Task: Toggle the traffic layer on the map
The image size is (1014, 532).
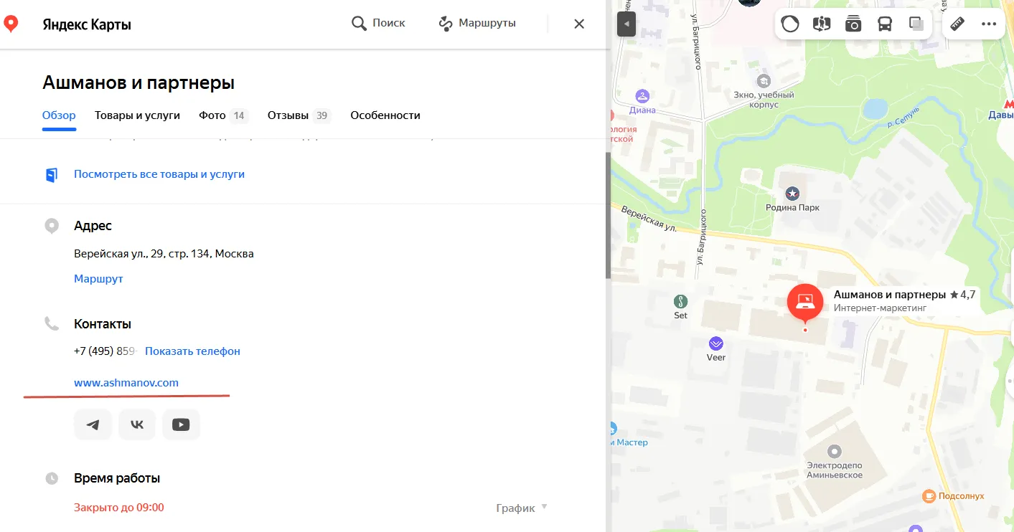Action: 790,24
